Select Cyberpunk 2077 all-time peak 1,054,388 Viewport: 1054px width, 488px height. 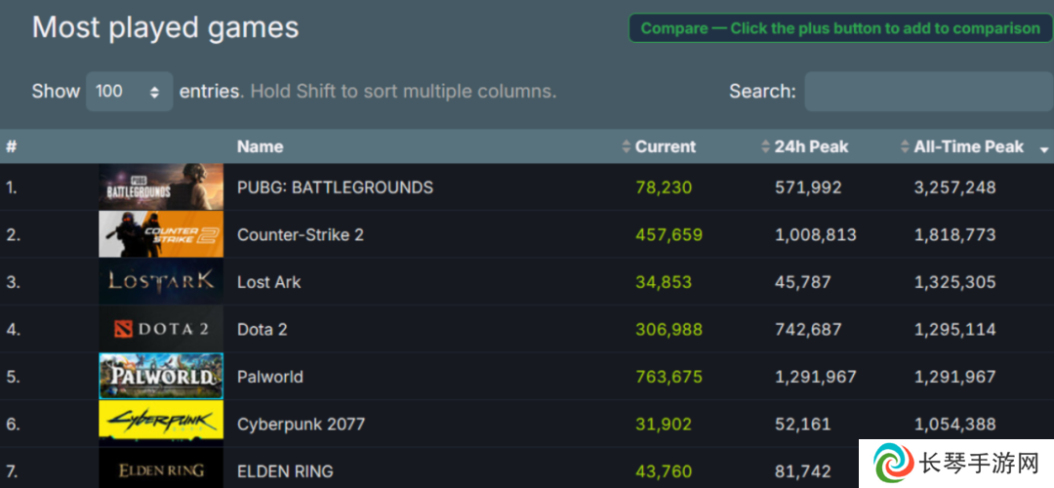point(954,425)
